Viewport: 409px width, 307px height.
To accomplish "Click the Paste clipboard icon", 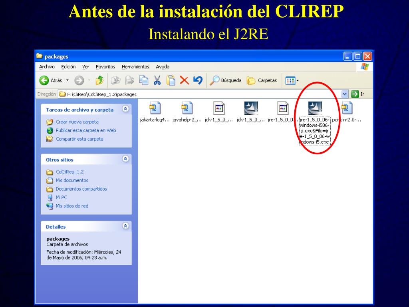I will (x=171, y=80).
